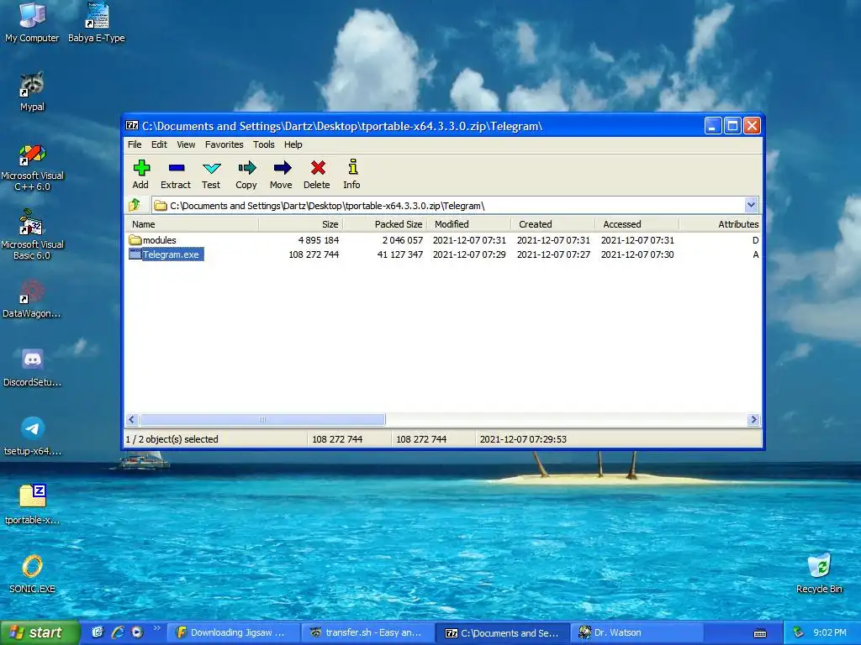Sort by Modified column header
Viewport: 861px width, 645px height.
[x=469, y=223]
